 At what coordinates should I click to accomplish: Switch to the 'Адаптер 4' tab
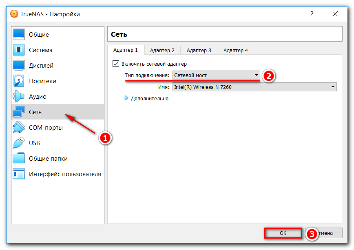tap(235, 50)
